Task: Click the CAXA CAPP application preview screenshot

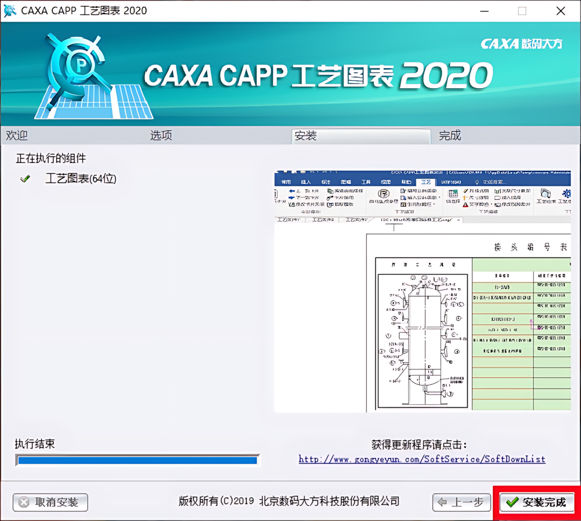Action: tap(422, 291)
